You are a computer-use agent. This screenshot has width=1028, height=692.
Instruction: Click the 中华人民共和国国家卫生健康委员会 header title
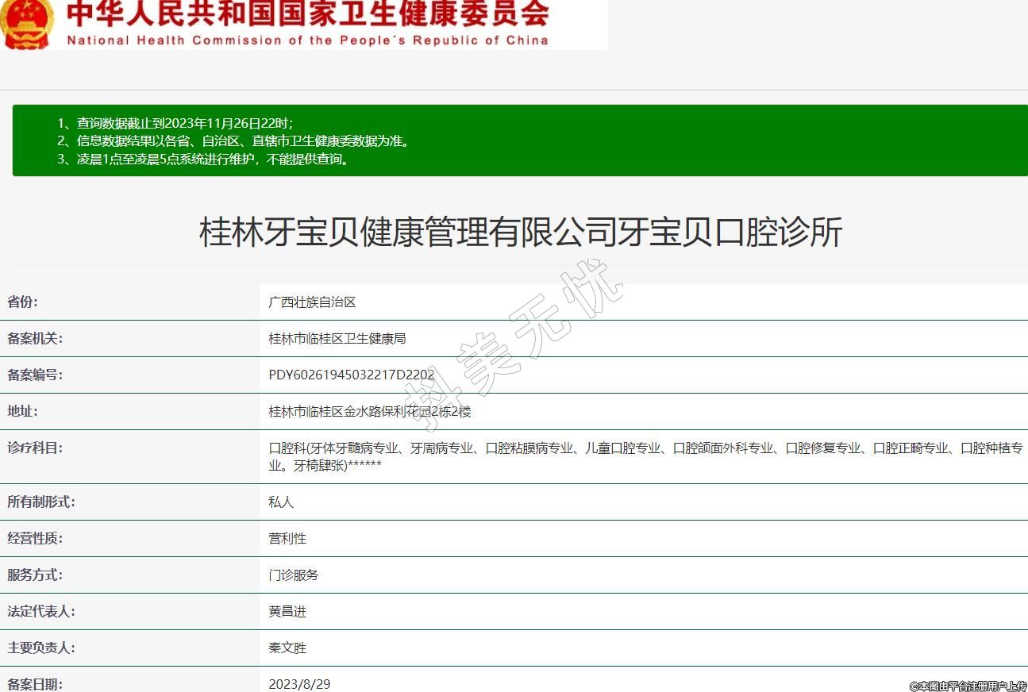pos(307,13)
